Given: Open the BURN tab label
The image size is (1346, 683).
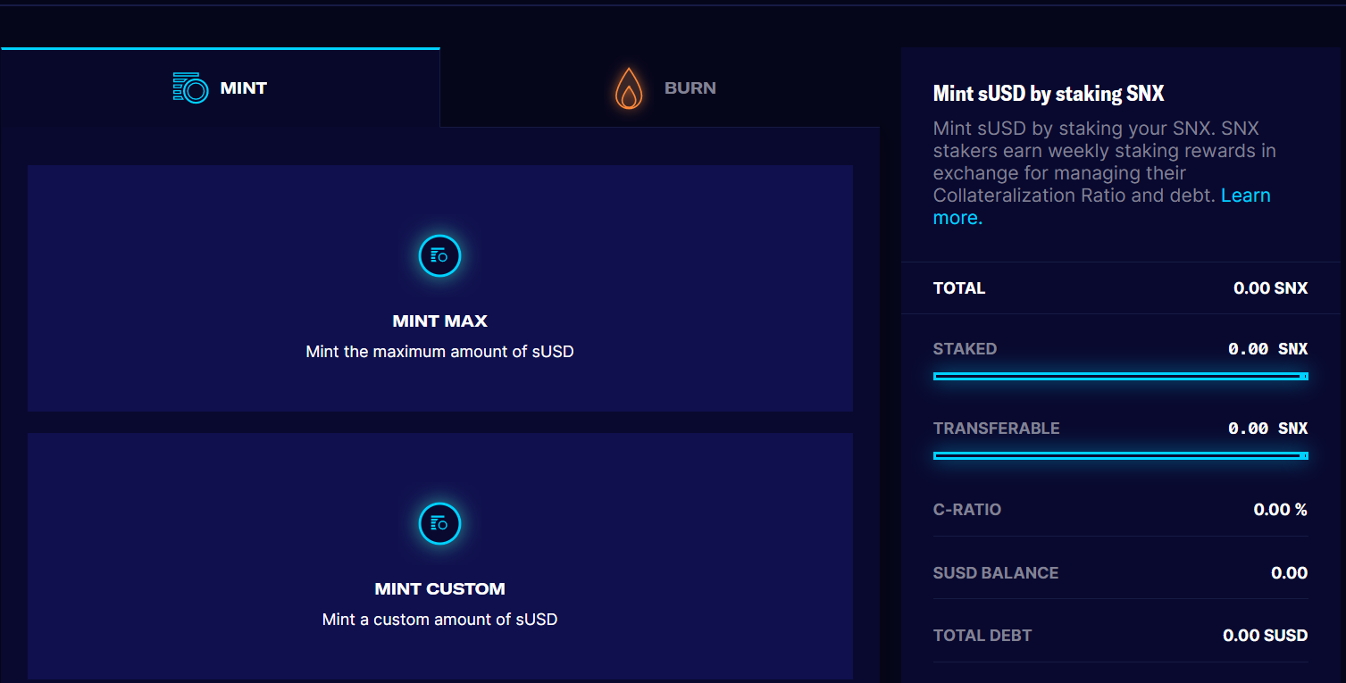Looking at the screenshot, I should [690, 88].
